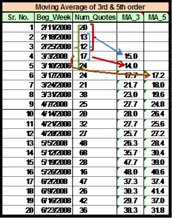172x218 pixels.
Task: Select date cell '6/9/2008'
Action: click(53, 191)
